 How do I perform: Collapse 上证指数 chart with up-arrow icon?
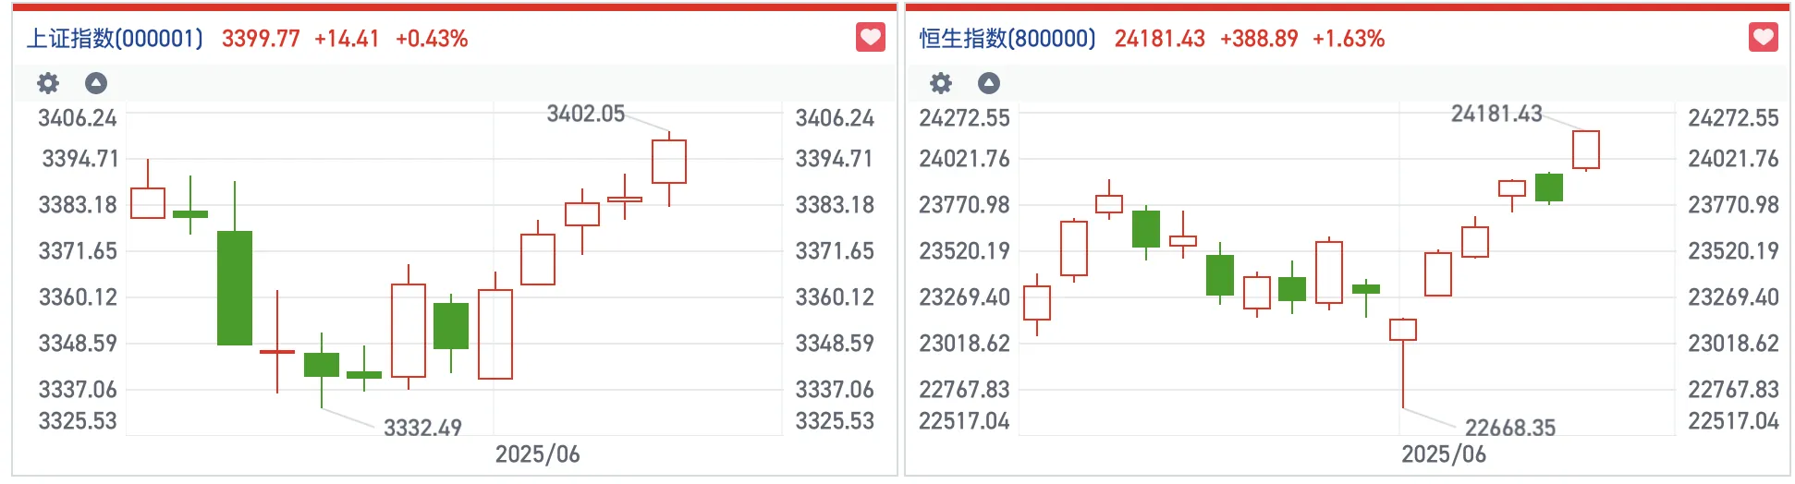click(x=96, y=83)
